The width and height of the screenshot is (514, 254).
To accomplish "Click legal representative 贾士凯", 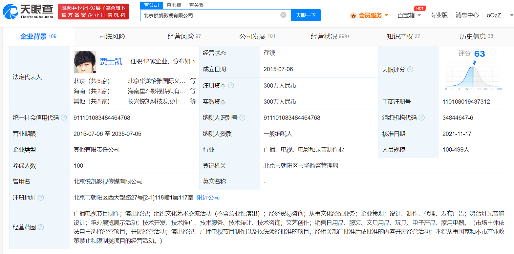I will tap(111, 62).
